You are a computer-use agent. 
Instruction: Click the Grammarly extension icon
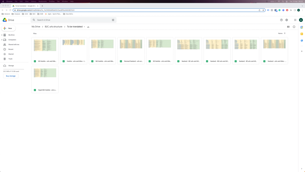coord(279,10)
